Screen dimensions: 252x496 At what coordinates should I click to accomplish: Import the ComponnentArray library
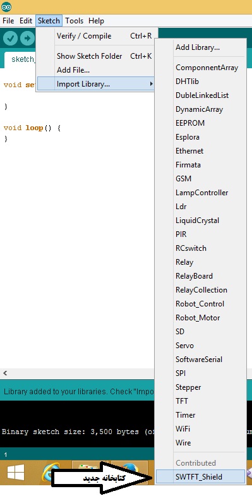point(200,68)
